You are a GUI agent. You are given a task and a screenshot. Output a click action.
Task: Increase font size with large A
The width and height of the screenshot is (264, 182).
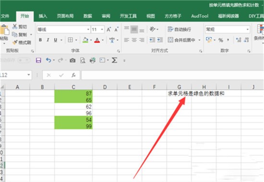108,29
